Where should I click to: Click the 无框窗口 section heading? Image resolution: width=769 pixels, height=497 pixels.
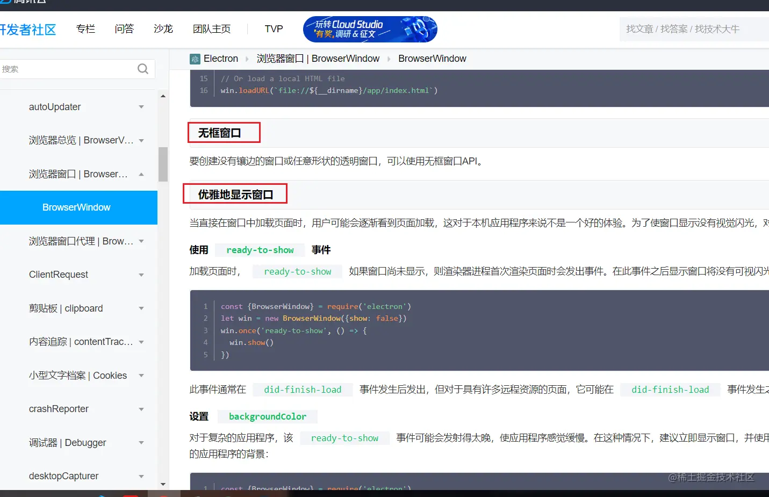[x=220, y=133]
